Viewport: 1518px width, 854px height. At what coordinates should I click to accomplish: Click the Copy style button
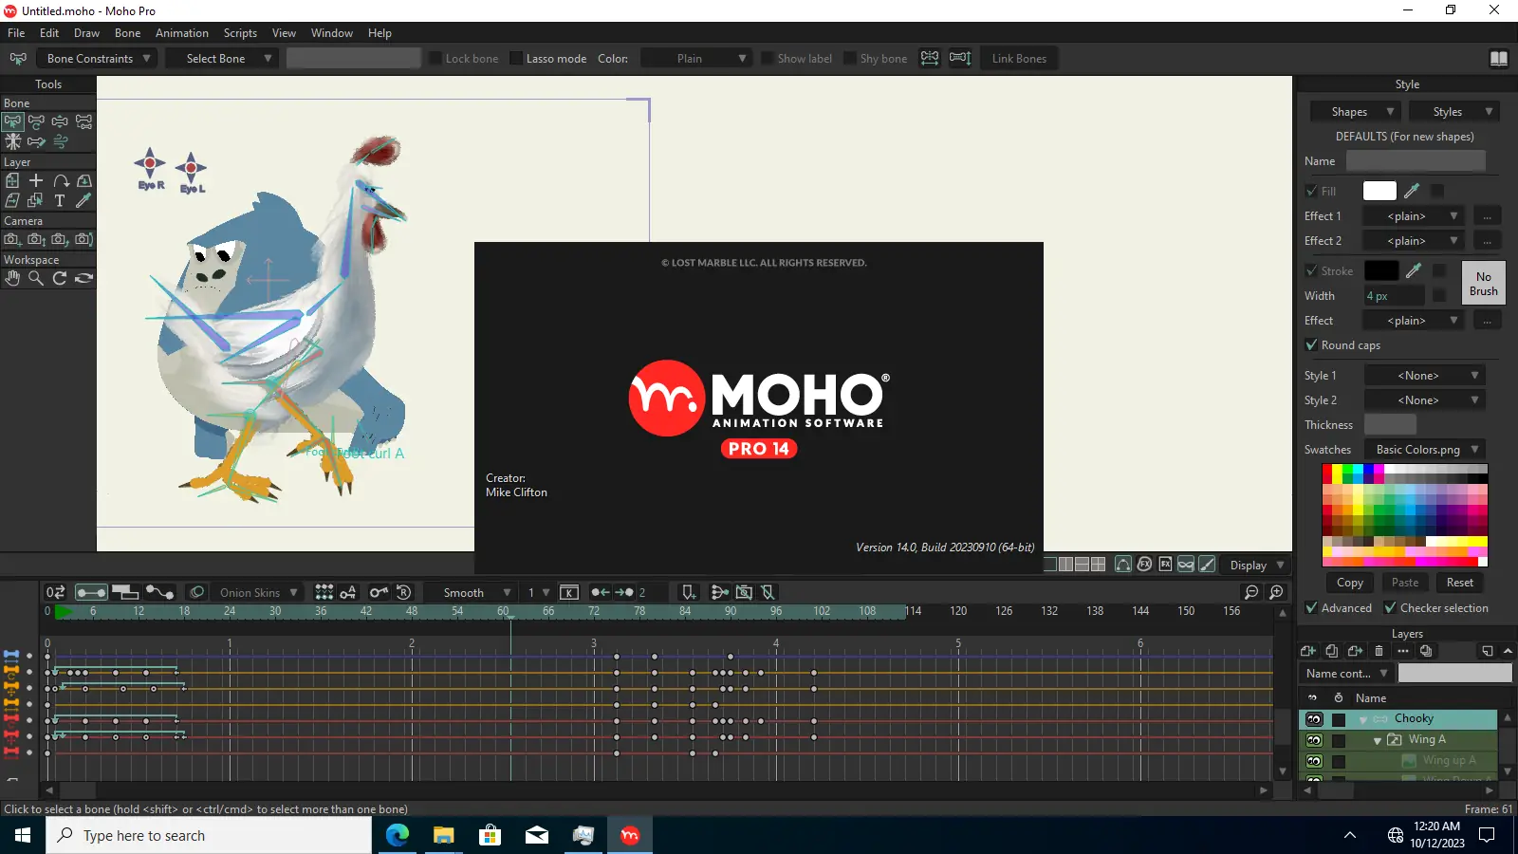(x=1350, y=583)
